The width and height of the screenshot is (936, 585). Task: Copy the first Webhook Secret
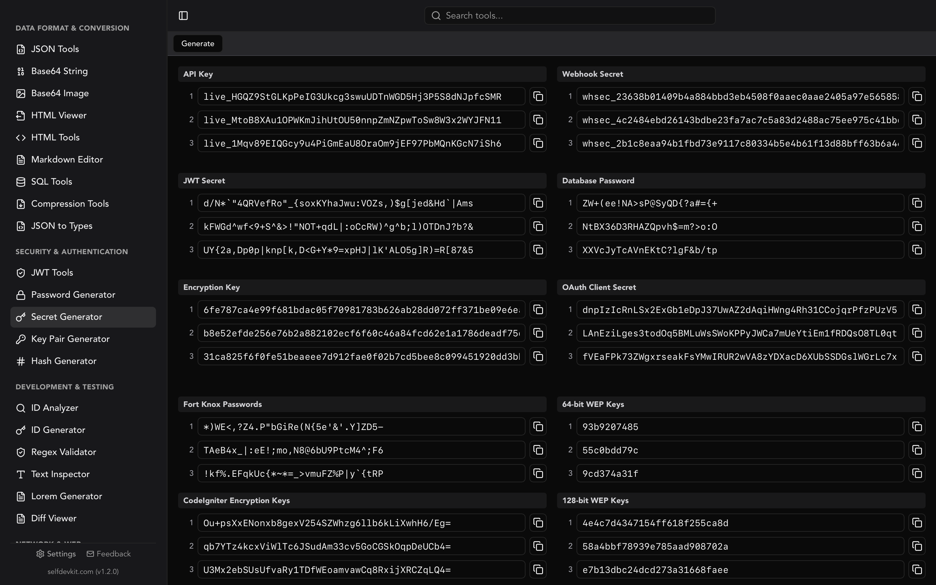coord(917,96)
